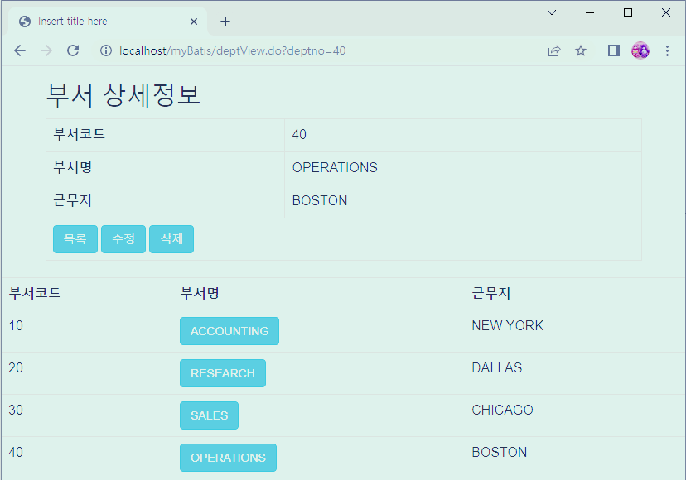This screenshot has height=480, width=686.
Task: Expand the tab search chevron
Action: click(552, 12)
